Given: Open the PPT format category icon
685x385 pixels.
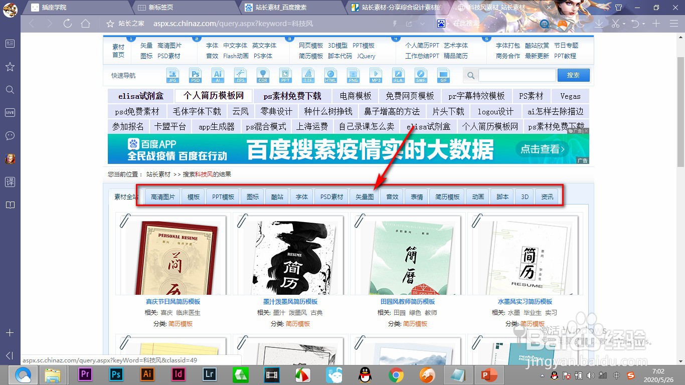Looking at the screenshot, I should click(285, 75).
